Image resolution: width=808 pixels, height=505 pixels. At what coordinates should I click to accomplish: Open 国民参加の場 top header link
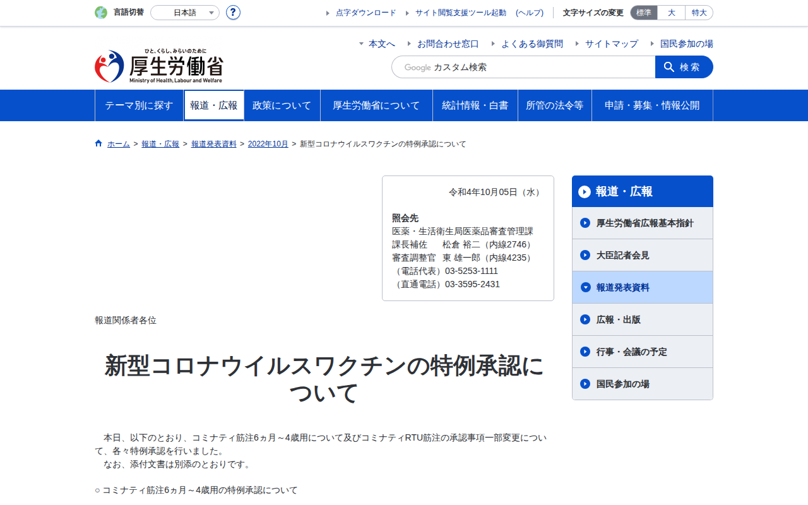click(687, 44)
